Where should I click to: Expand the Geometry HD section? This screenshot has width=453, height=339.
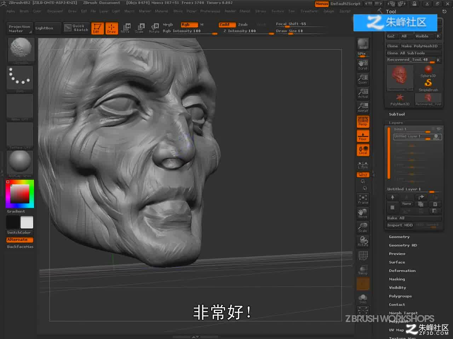403,245
